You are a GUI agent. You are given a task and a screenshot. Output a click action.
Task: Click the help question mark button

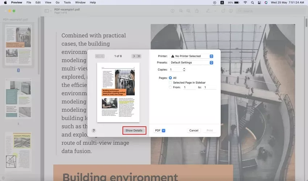[93, 130]
